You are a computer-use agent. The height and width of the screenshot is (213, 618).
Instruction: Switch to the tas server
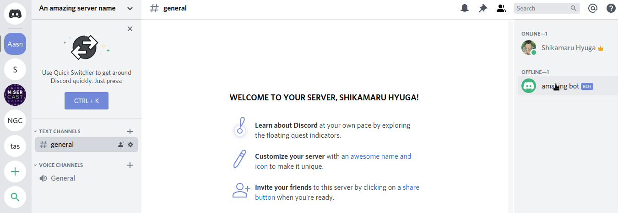[x=15, y=146]
